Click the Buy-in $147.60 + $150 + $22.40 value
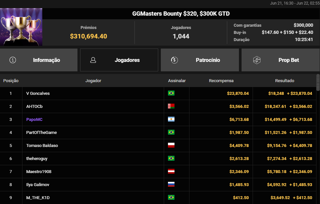Viewport: 320px width, 204px height. pos(287,32)
